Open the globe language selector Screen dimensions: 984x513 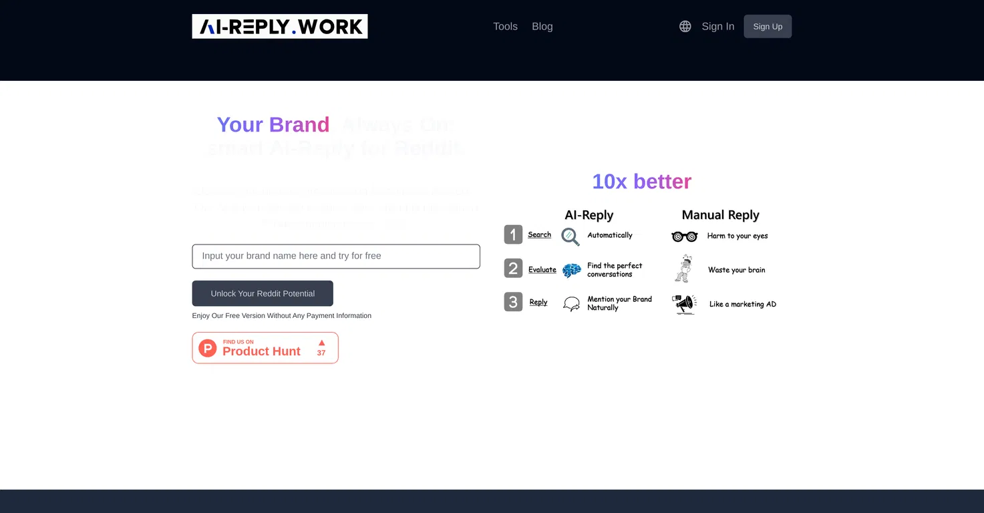click(685, 26)
